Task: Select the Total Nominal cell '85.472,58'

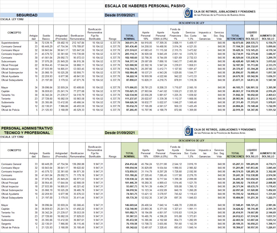Action: coord(132,220)
